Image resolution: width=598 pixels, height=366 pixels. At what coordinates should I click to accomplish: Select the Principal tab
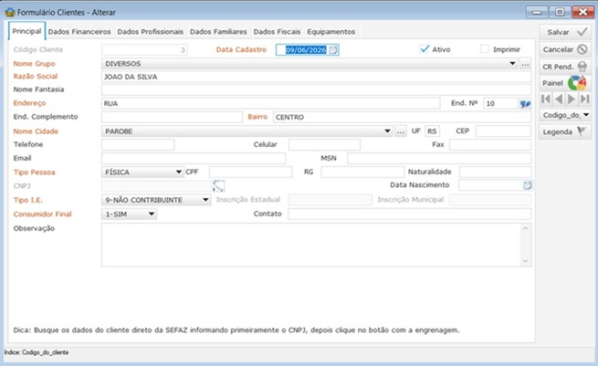coord(26,31)
